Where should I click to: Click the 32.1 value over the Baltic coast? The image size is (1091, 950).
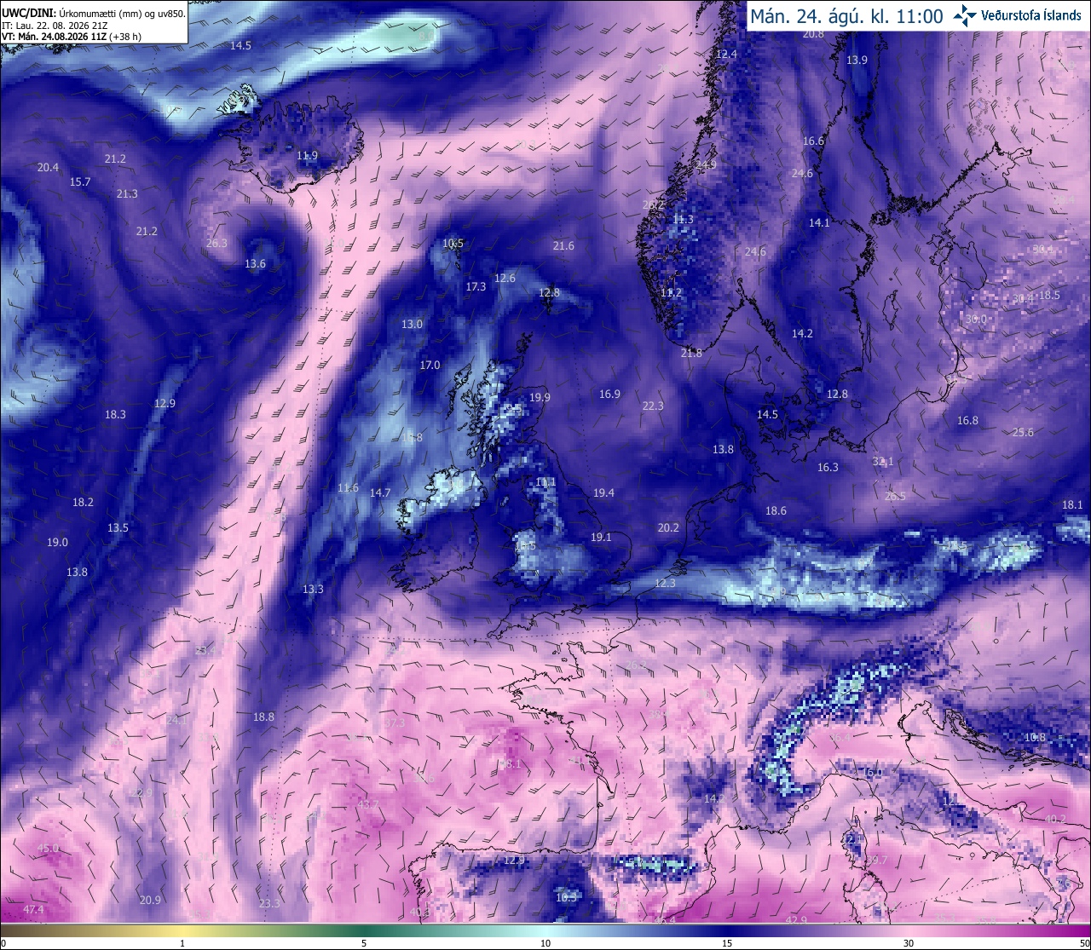tap(882, 462)
